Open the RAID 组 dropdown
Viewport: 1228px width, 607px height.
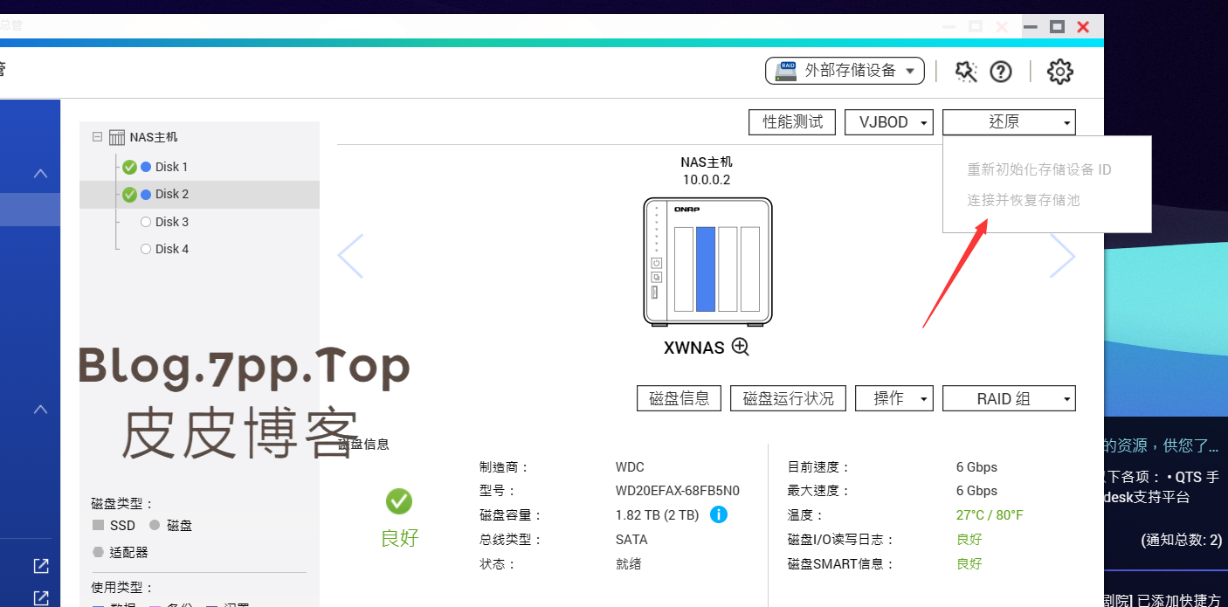pyautogui.click(x=1009, y=398)
